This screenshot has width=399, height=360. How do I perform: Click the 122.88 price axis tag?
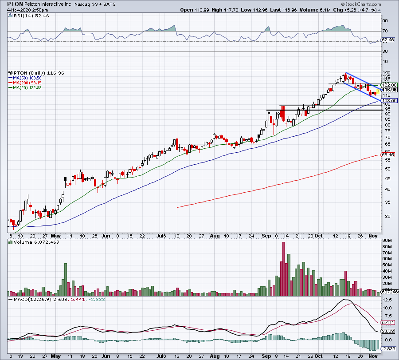pos(389,85)
